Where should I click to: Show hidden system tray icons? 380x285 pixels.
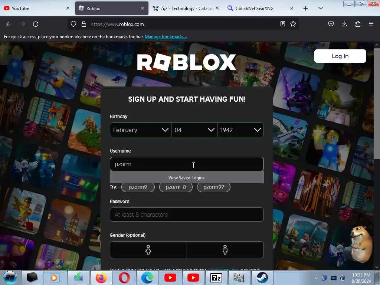tap(315, 278)
